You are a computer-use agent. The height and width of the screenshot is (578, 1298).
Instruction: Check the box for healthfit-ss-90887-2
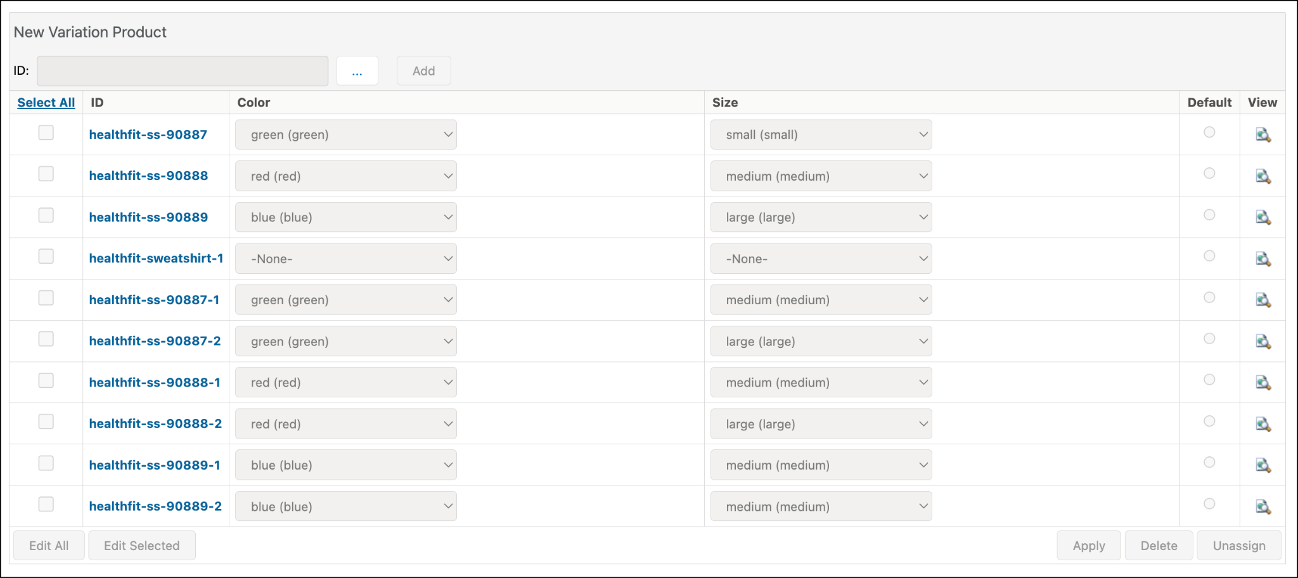click(46, 339)
